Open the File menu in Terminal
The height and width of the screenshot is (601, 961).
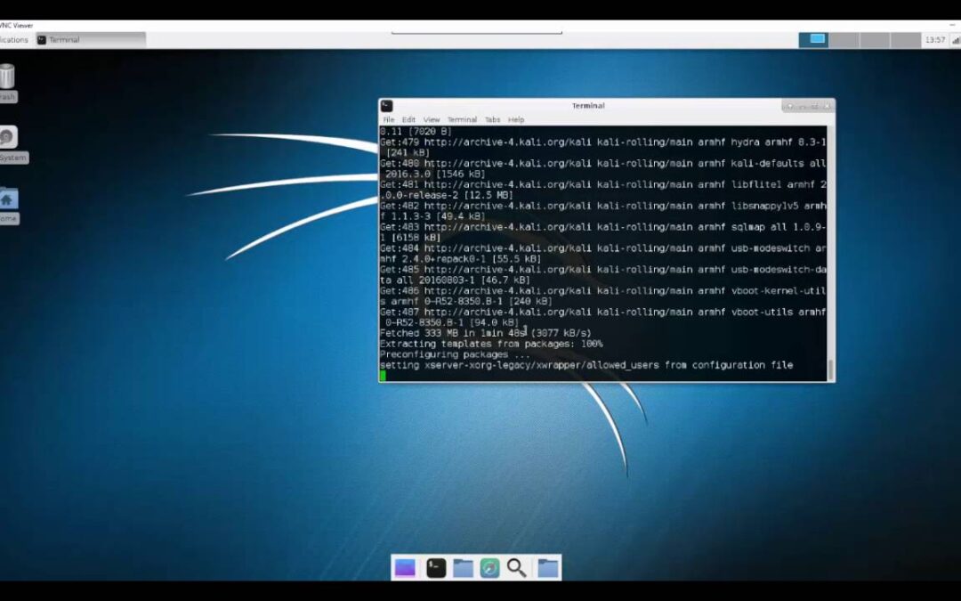(389, 119)
